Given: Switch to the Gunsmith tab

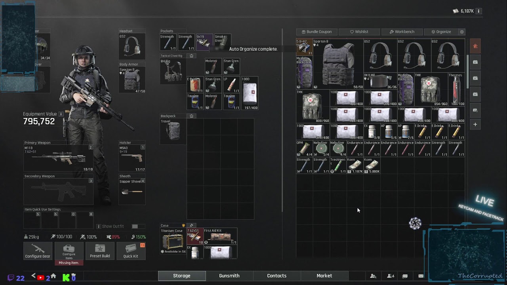Looking at the screenshot, I should (229, 276).
